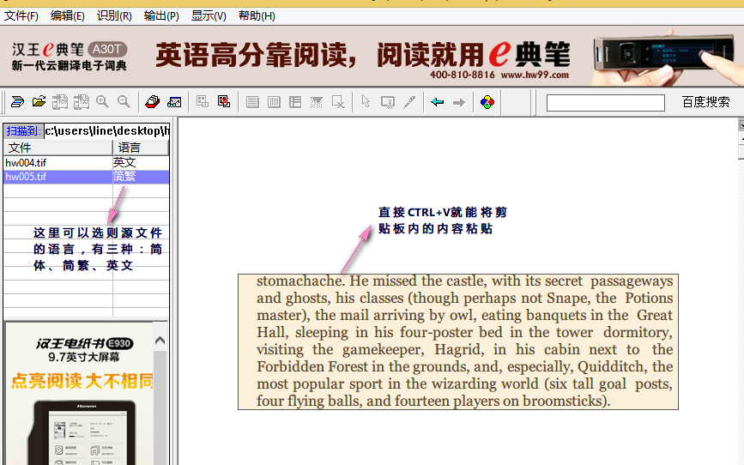The width and height of the screenshot is (744, 465).
Task: Click the horizontal text region icon
Action: (252, 102)
